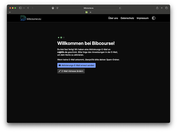
Task: Open a new tab with plus
Action: [162, 8]
